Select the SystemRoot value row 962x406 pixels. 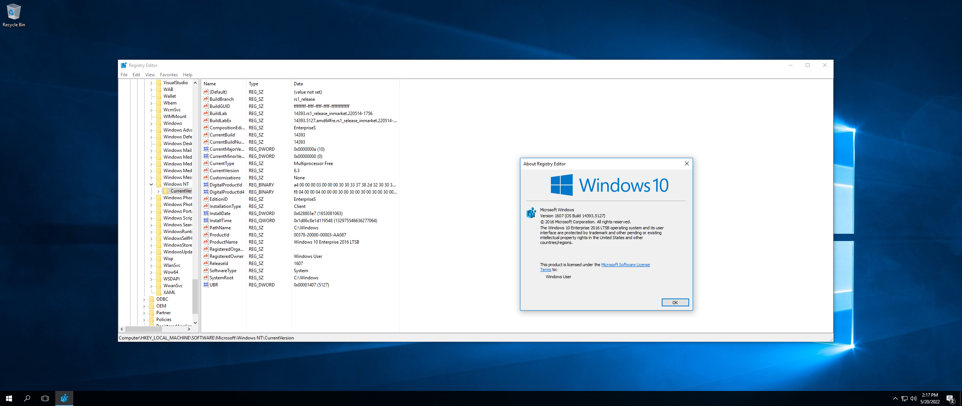tap(300, 278)
